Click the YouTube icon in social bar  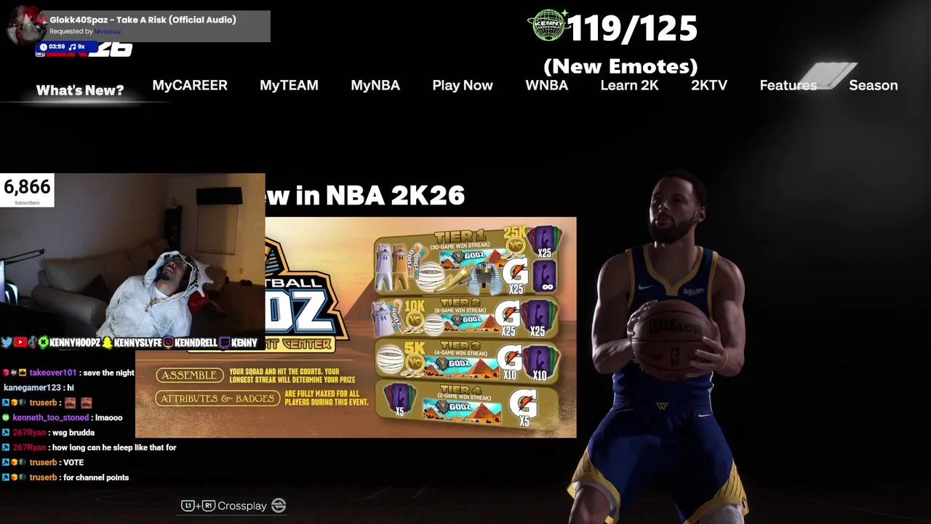point(20,342)
